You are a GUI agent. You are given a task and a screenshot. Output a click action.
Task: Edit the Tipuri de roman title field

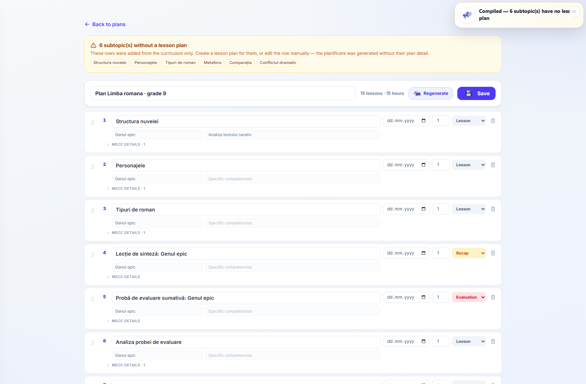tap(246, 210)
